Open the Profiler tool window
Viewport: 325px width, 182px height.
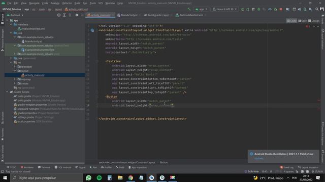pyautogui.click(x=106, y=167)
